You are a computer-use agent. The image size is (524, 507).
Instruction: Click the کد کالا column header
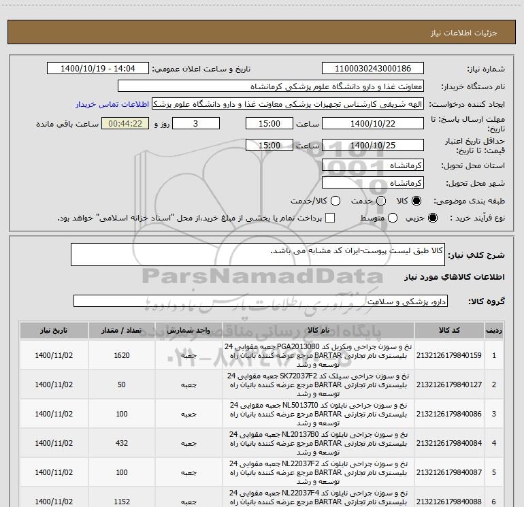pos(449,330)
